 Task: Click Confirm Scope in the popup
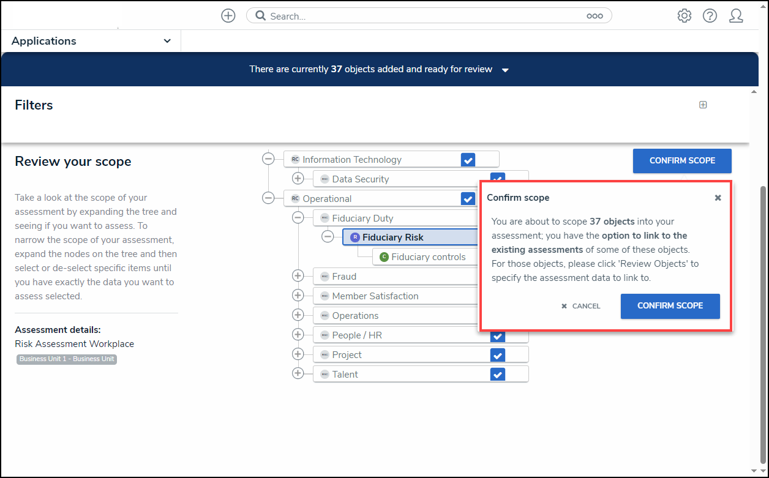coord(670,306)
